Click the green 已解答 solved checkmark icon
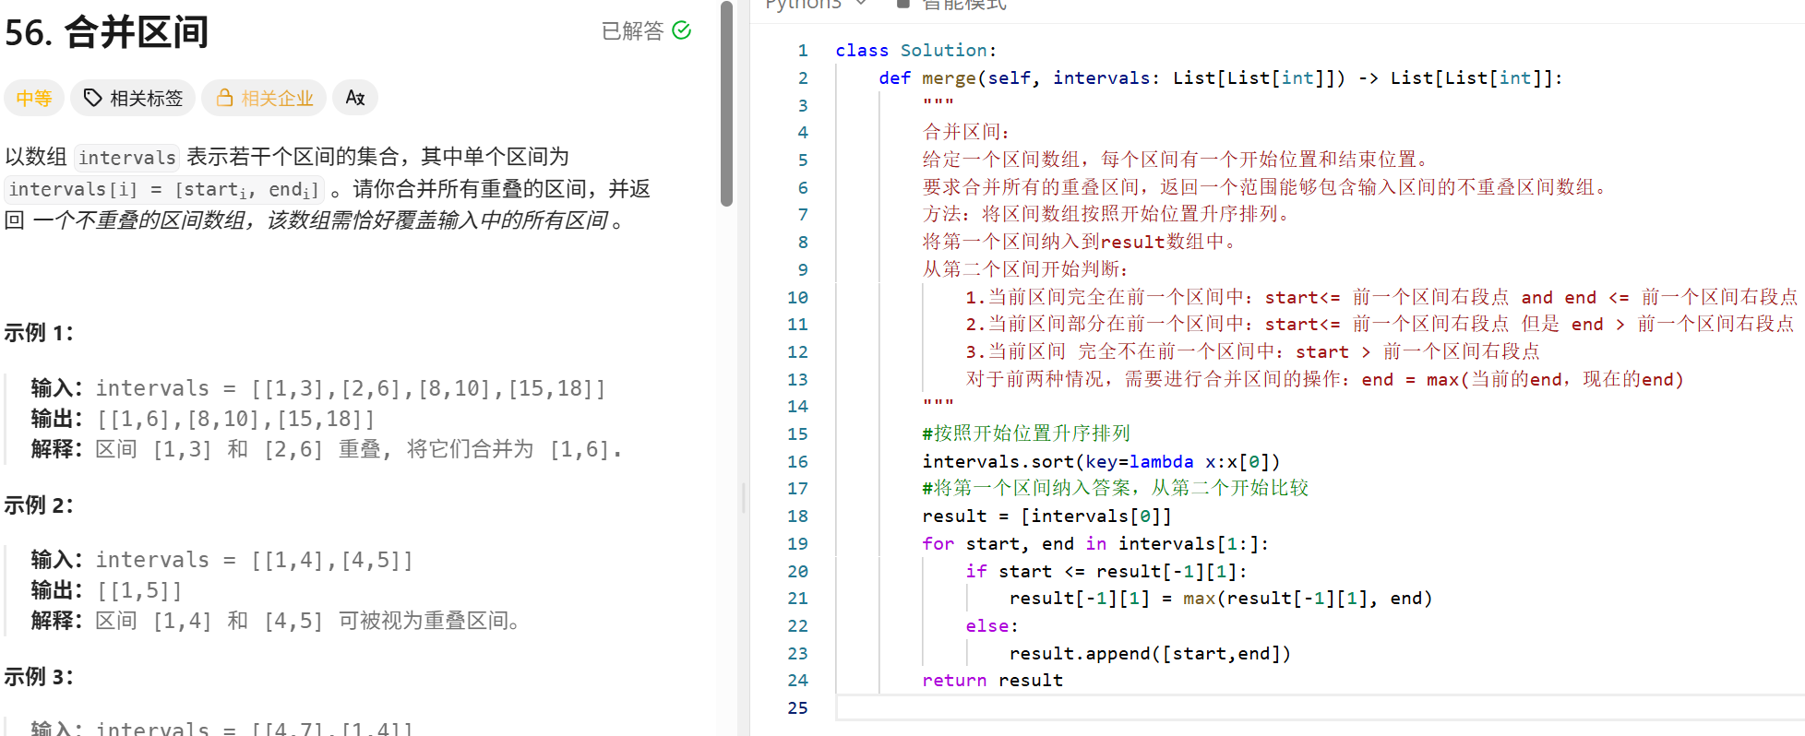1805x736 pixels. 682,30
